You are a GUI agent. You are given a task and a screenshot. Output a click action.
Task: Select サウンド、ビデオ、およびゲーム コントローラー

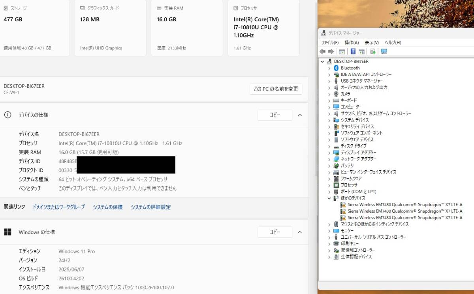(376, 113)
